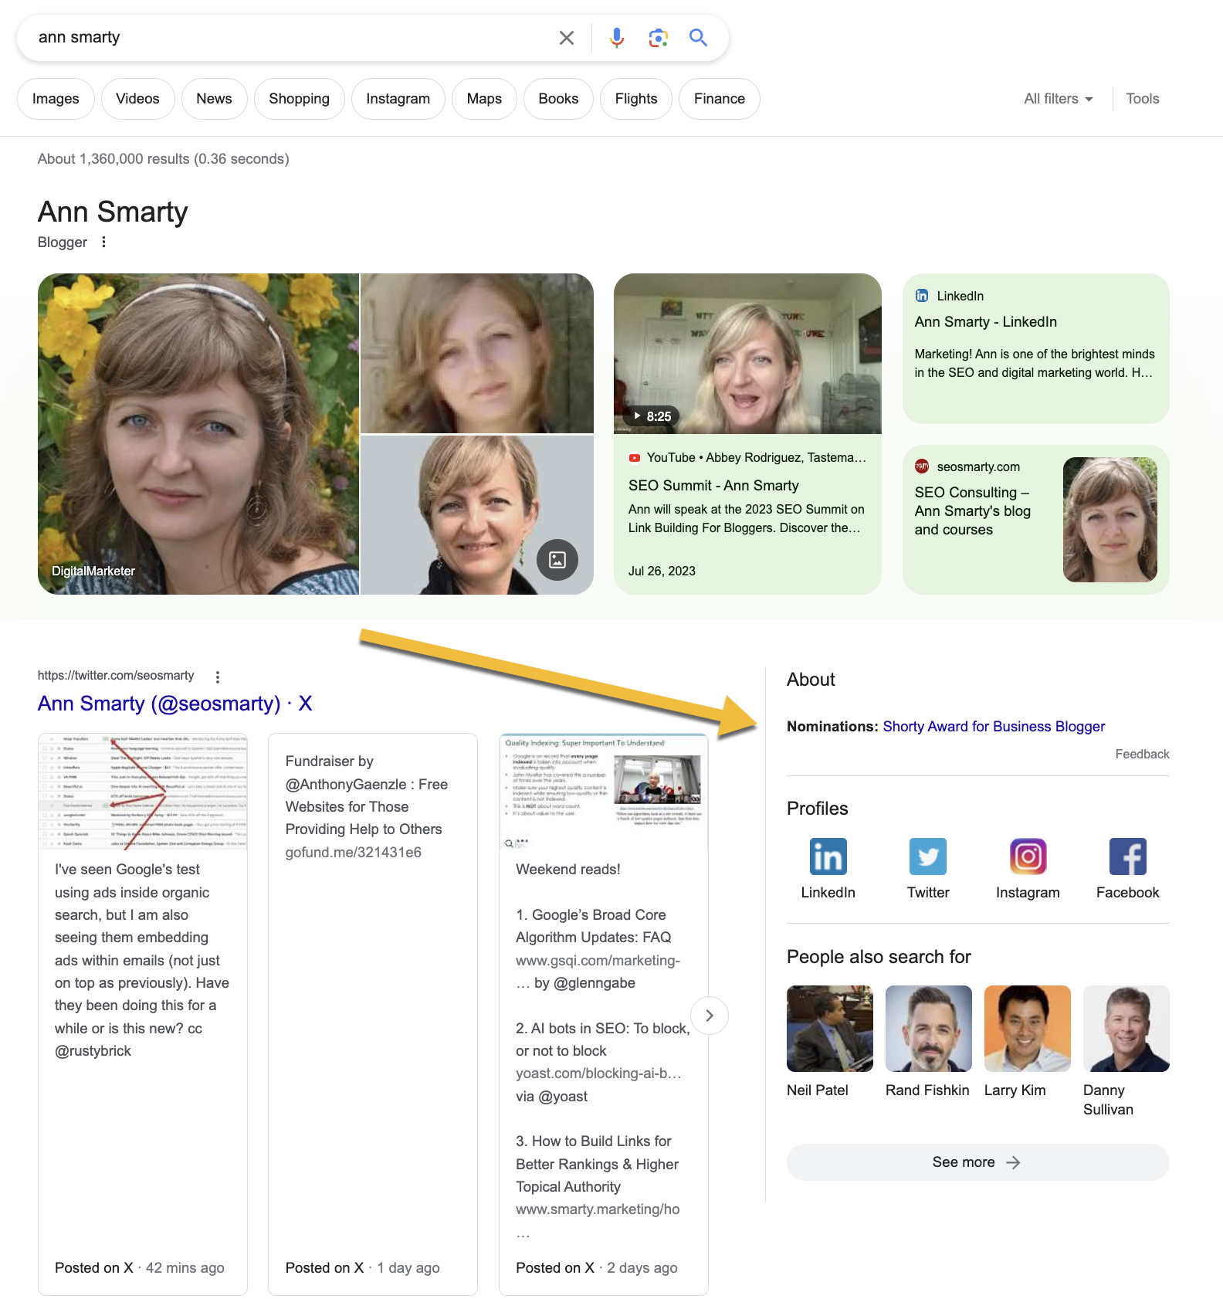Screen dimensions: 1223x1299
Task: Click the https://twitter.com/seosmarty URL
Action: pyautogui.click(x=116, y=676)
